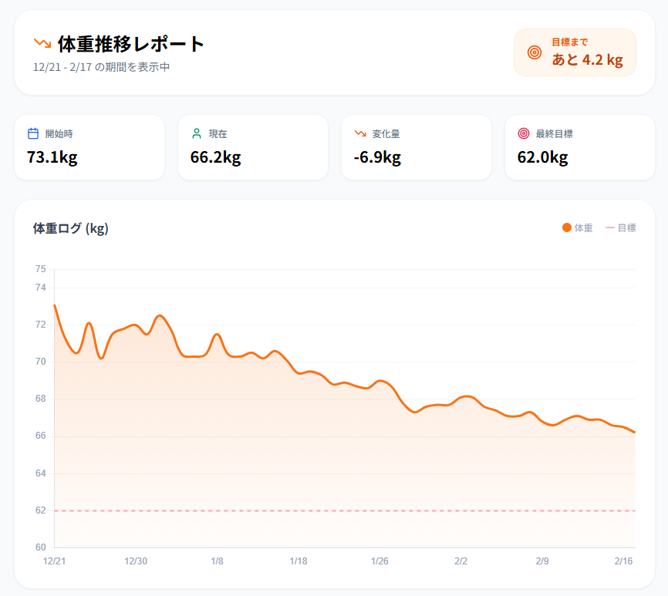Viewport: 668px width, 596px height.
Task: Click the trend arrow icon on the 変化量 card
Action: [x=359, y=133]
